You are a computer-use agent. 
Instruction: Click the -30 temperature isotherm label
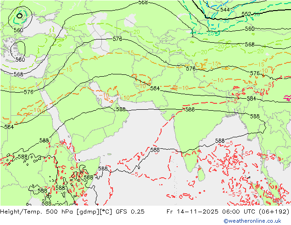pos(224,21)
